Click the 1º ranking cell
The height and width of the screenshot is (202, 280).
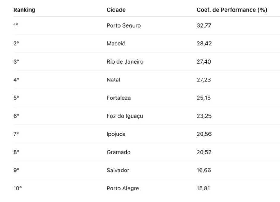tap(16, 25)
